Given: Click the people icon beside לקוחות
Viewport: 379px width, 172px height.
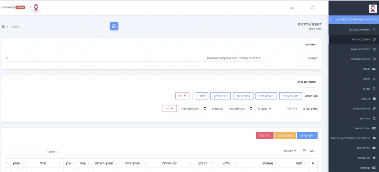Looking at the screenshot, I should point(374,69).
